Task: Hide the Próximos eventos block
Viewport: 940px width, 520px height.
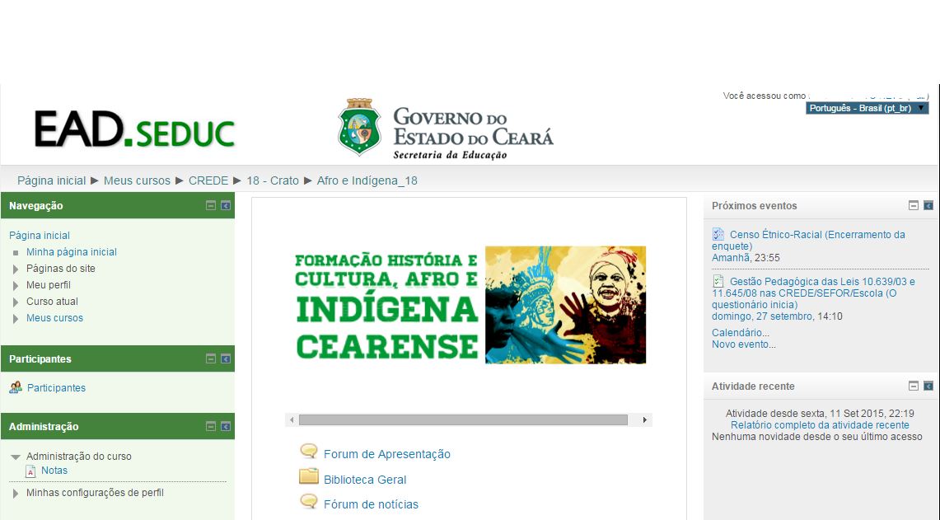Action: coord(913,205)
